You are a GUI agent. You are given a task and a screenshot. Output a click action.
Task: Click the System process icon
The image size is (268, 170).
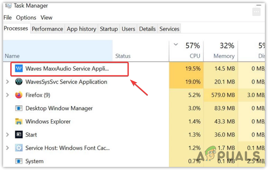pos(19,161)
